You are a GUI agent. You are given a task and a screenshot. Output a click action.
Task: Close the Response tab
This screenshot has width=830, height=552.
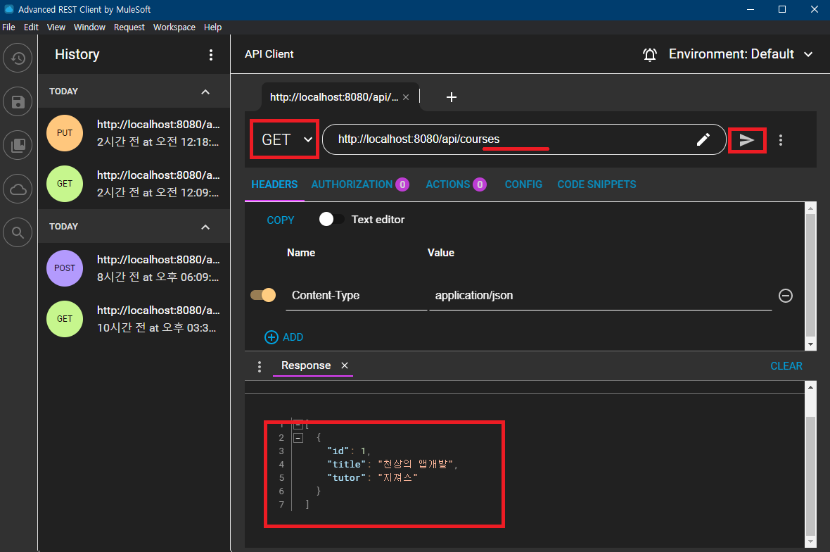tap(345, 365)
